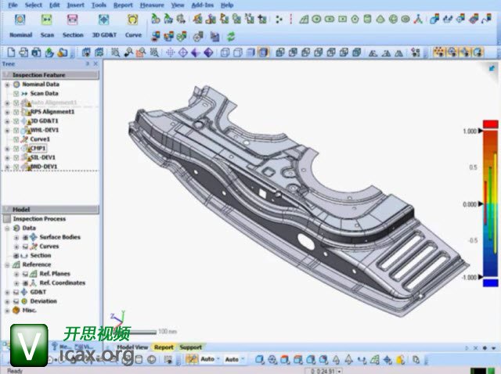Viewport: 501px width, 374px height.
Task: Click the green refresh arrows icon
Action: 231,37
